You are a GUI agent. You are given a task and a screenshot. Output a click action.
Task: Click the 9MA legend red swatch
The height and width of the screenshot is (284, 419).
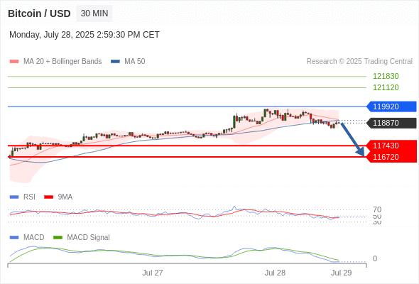point(48,197)
